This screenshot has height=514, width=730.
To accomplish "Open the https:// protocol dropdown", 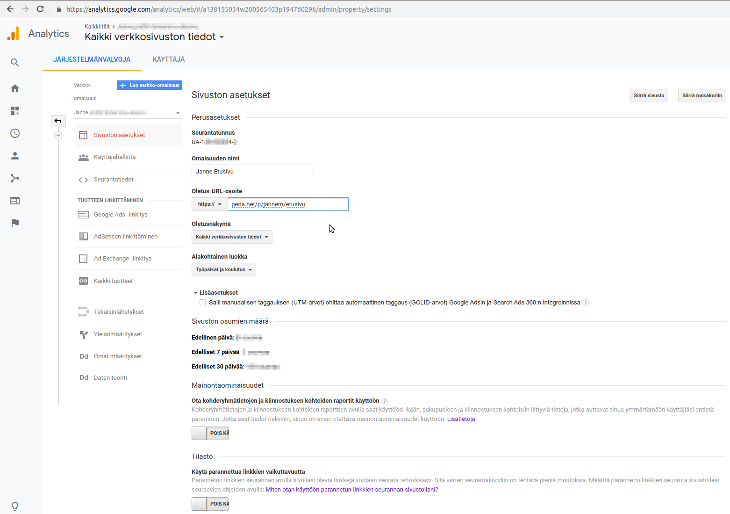I will pyautogui.click(x=209, y=204).
